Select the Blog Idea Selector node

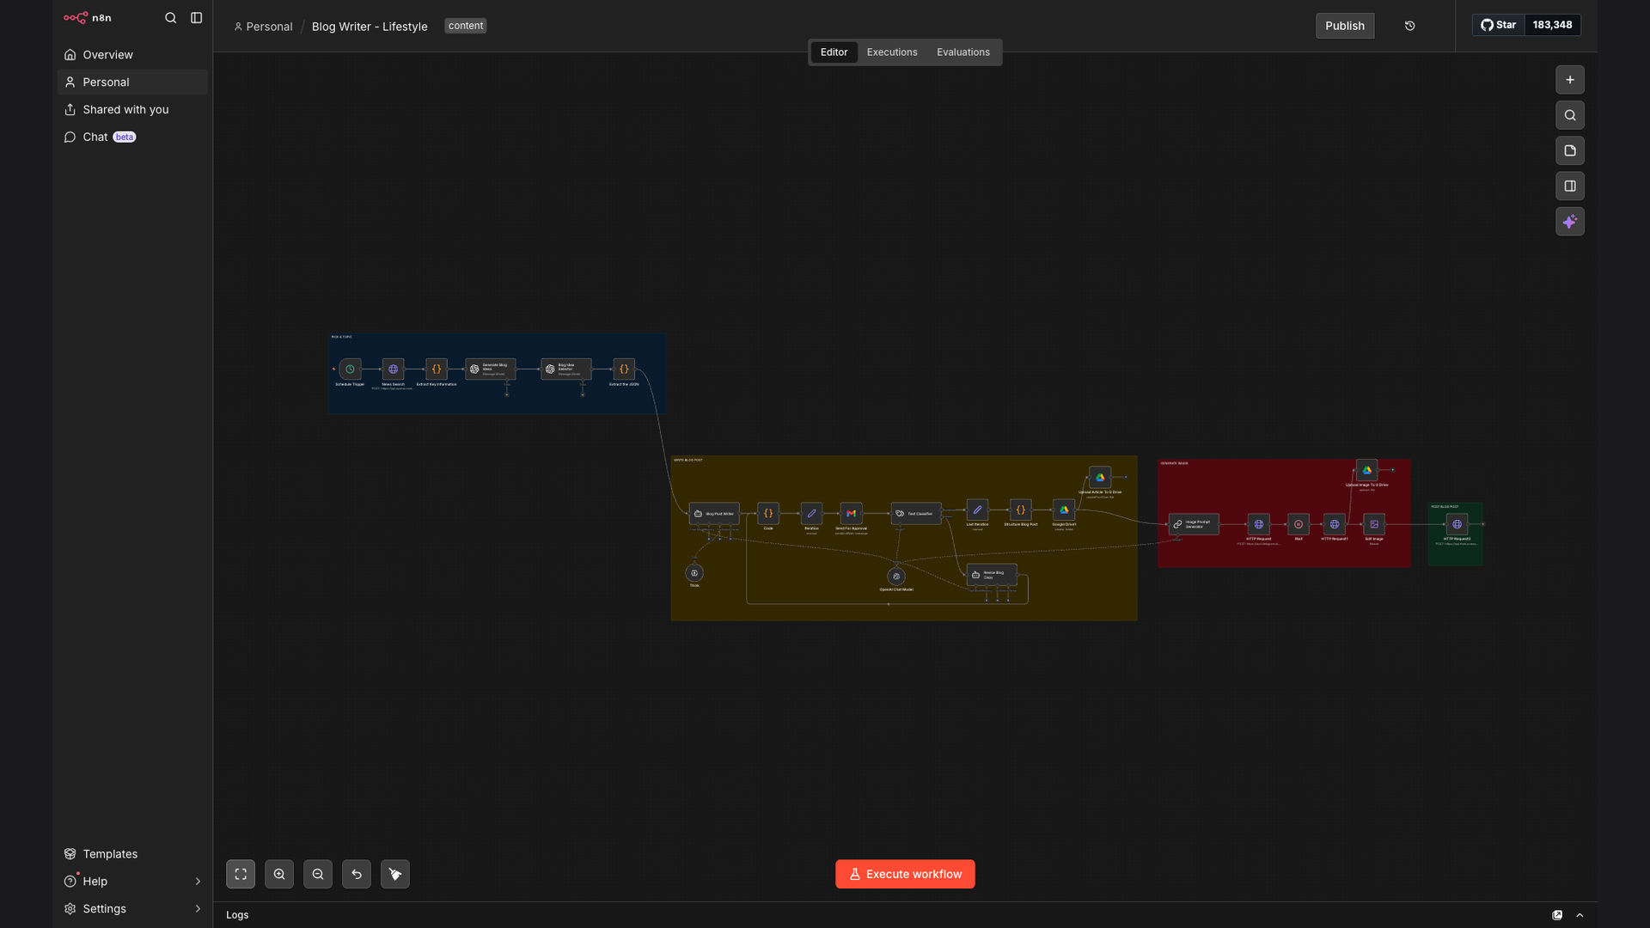click(565, 369)
